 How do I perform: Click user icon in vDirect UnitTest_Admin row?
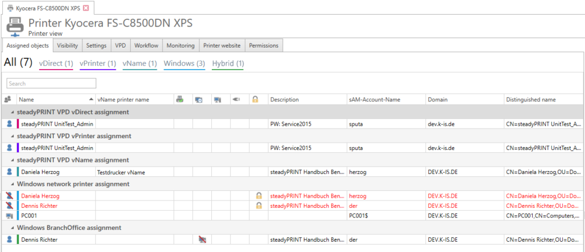[x=9, y=124]
